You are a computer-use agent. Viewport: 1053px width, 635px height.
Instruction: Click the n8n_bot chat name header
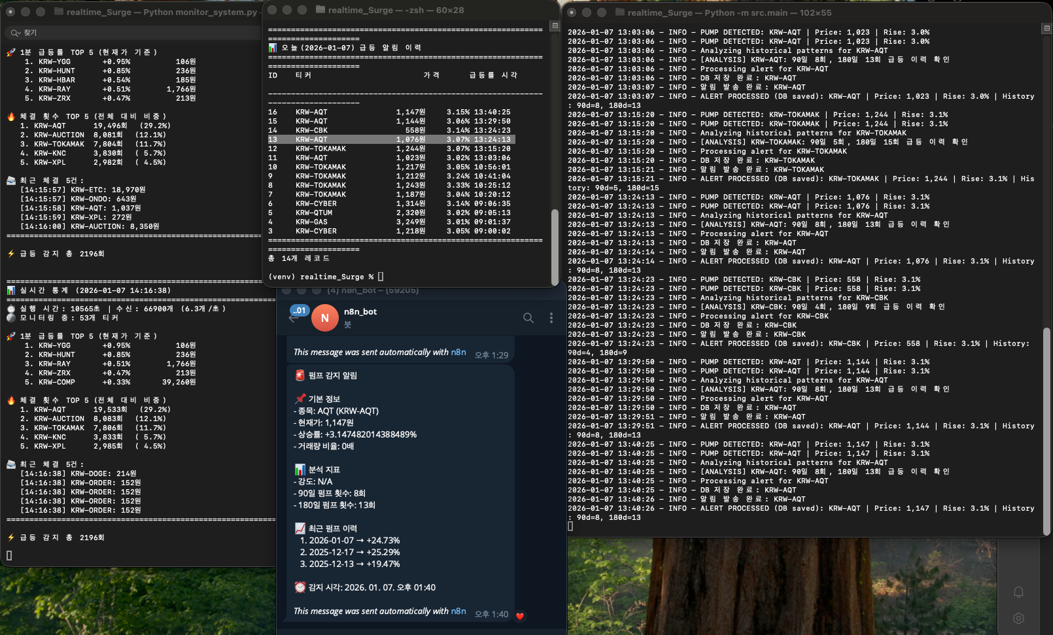pyautogui.click(x=360, y=312)
